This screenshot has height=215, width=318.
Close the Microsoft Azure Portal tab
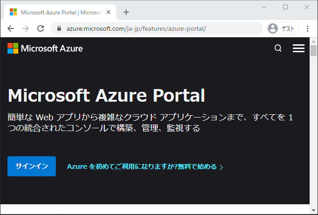click(108, 13)
